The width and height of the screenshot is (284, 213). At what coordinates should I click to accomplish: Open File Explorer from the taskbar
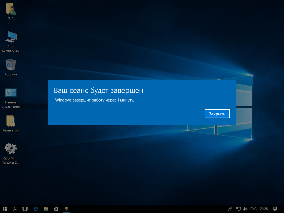(46, 209)
